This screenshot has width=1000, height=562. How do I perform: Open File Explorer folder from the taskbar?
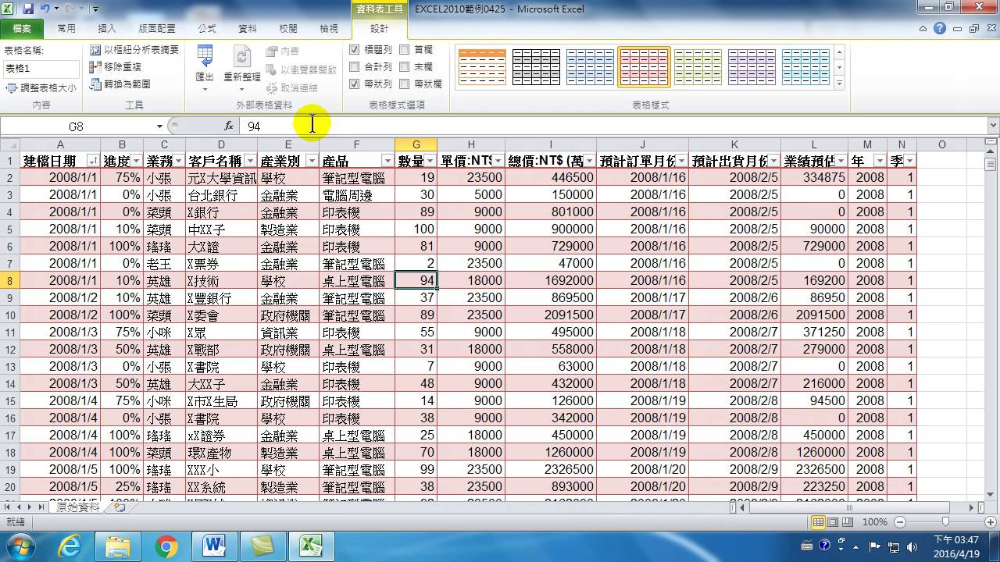point(118,546)
